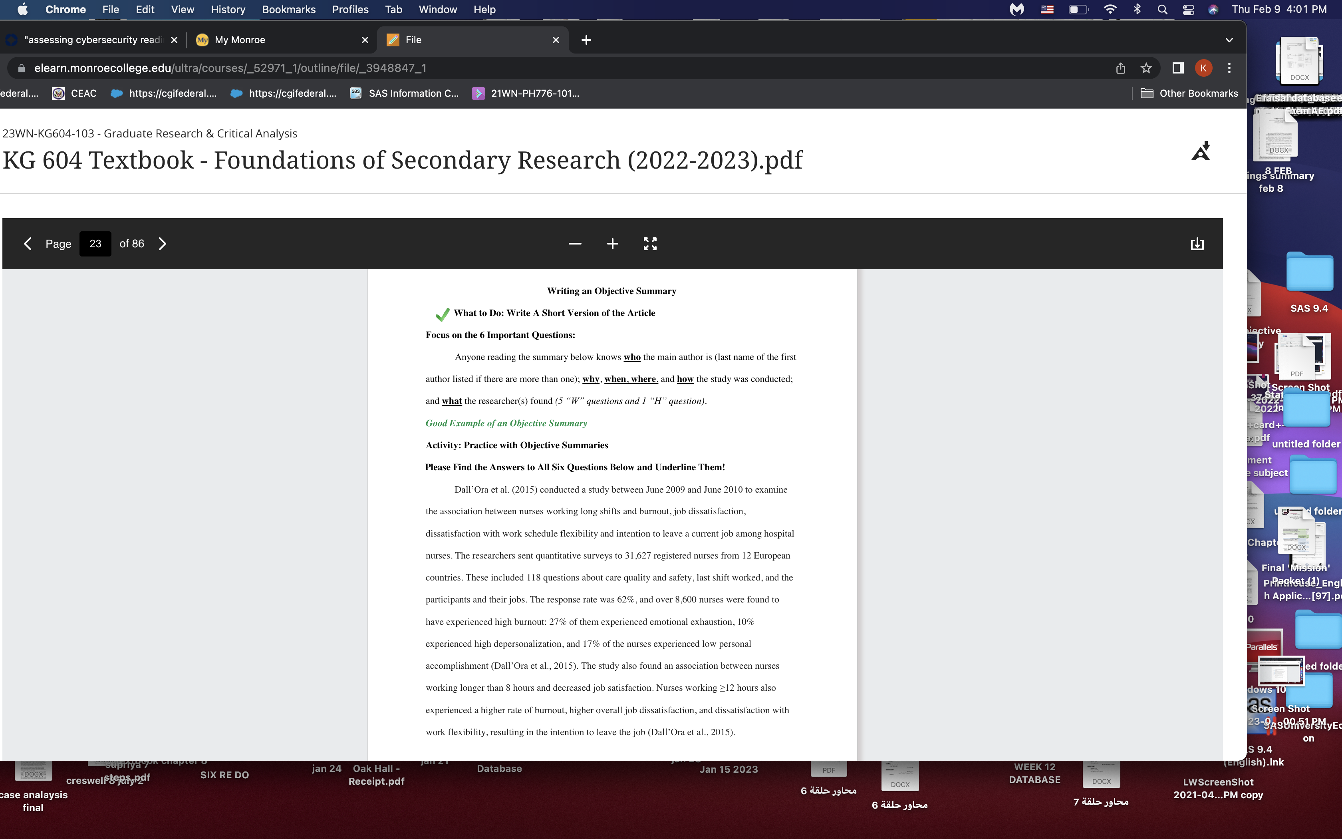Click the Ally alternative formats icon
Screen dimensions: 1342x839
pos(1201,151)
